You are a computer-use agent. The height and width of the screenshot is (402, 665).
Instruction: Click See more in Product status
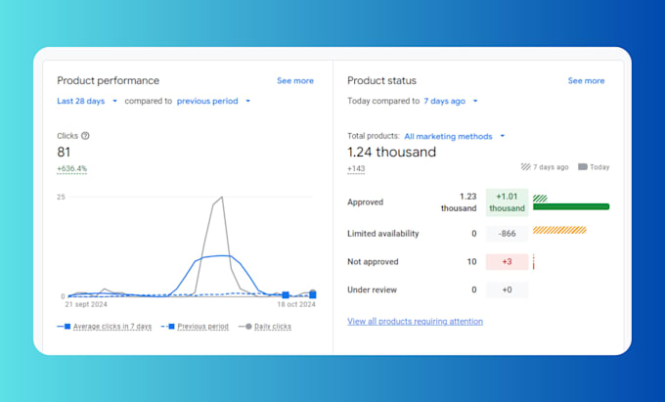point(586,80)
